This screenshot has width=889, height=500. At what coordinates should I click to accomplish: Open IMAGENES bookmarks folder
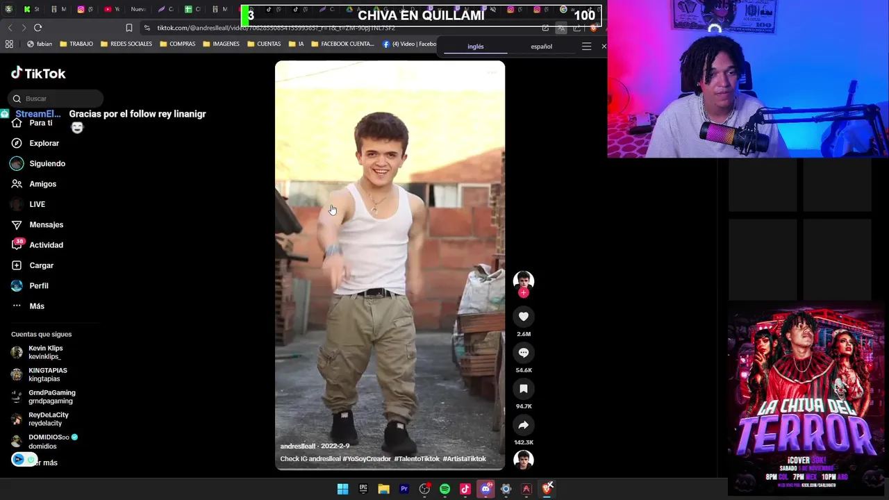click(221, 44)
